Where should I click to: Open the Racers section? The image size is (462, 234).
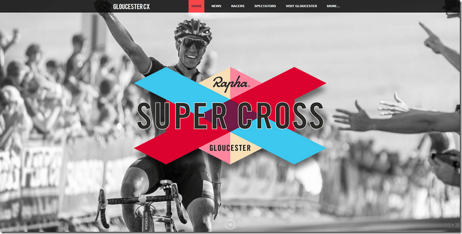coord(238,6)
